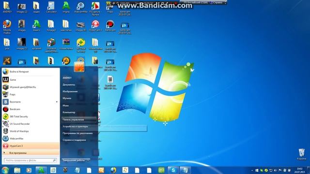Open the Mail.Ru game center Start menu entry

point(31,87)
